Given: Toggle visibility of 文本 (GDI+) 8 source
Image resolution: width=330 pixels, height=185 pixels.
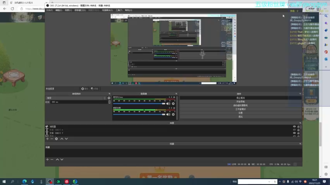Looking at the screenshot, I should (294, 129).
